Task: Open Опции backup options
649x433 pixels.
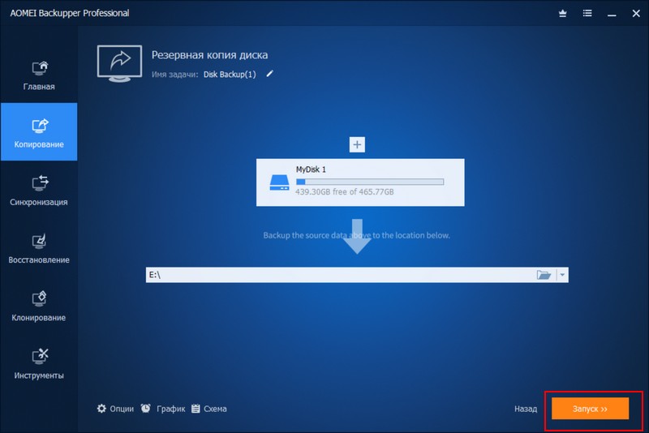Action: click(115, 409)
